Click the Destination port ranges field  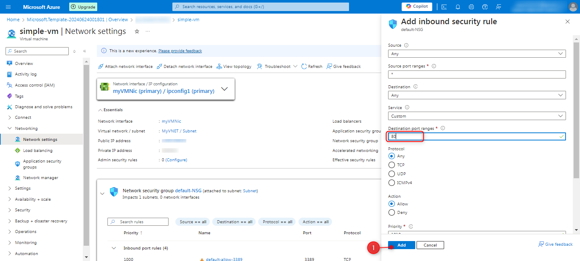[476, 137]
